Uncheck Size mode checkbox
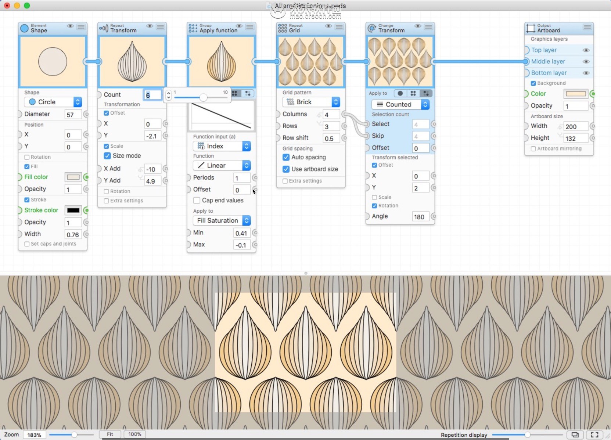 [x=107, y=156]
